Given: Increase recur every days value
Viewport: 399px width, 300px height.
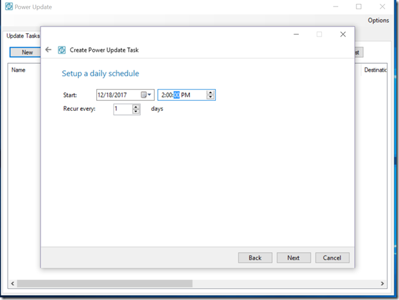Looking at the screenshot, I should click(136, 107).
